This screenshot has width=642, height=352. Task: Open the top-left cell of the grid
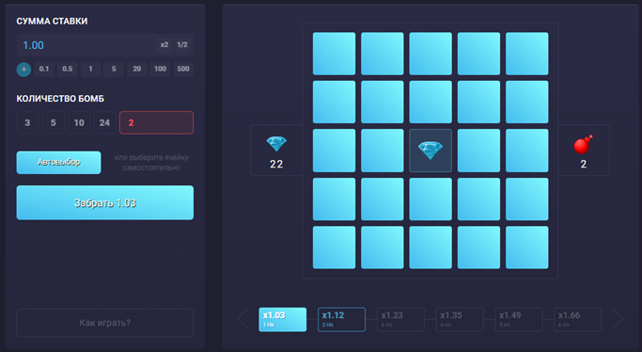[334, 54]
